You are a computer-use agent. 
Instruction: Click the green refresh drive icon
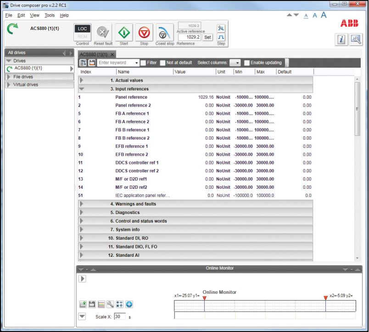pos(12,29)
